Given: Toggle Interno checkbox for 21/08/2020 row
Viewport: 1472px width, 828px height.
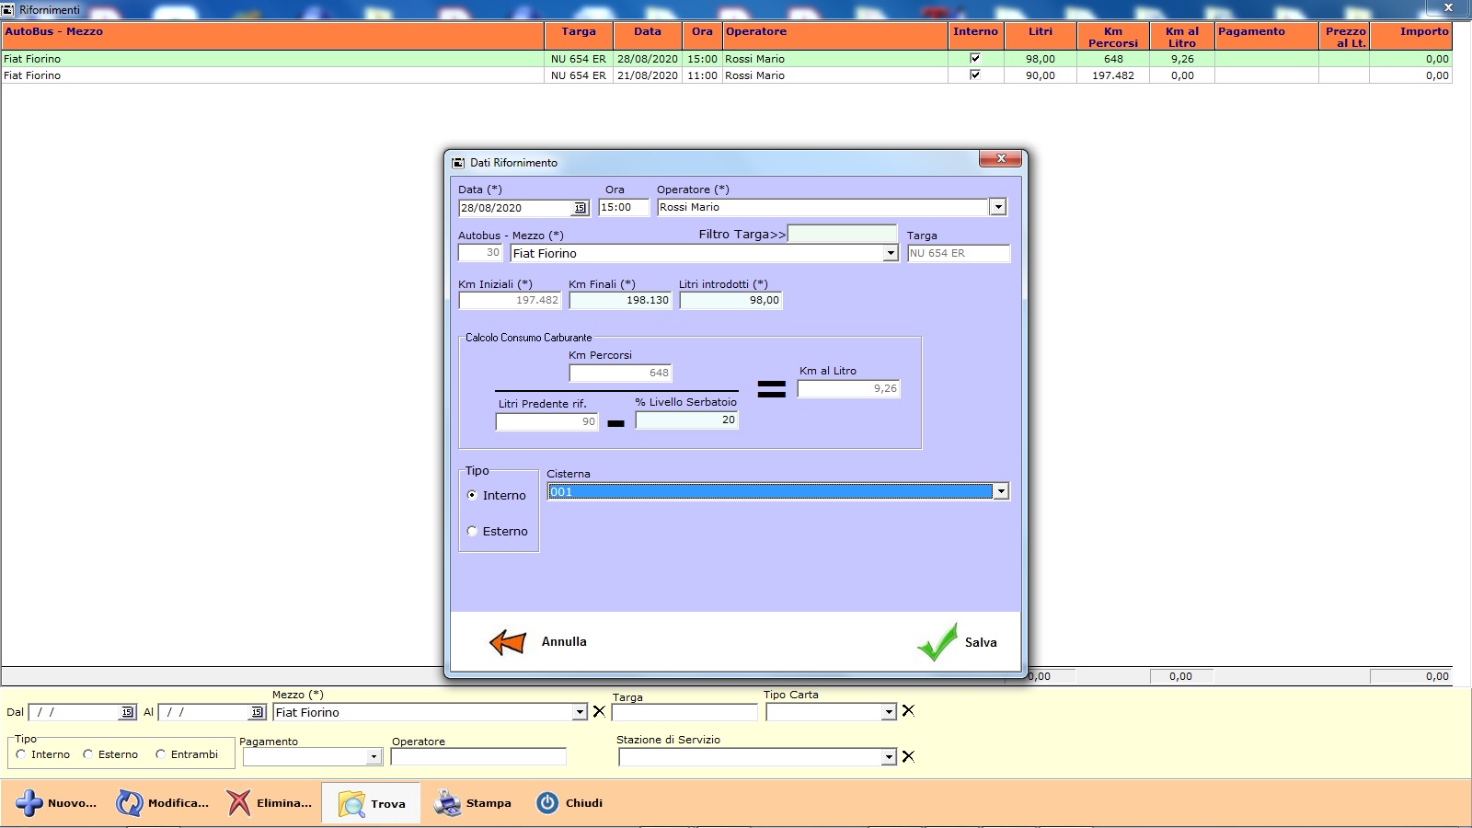Looking at the screenshot, I should (975, 75).
